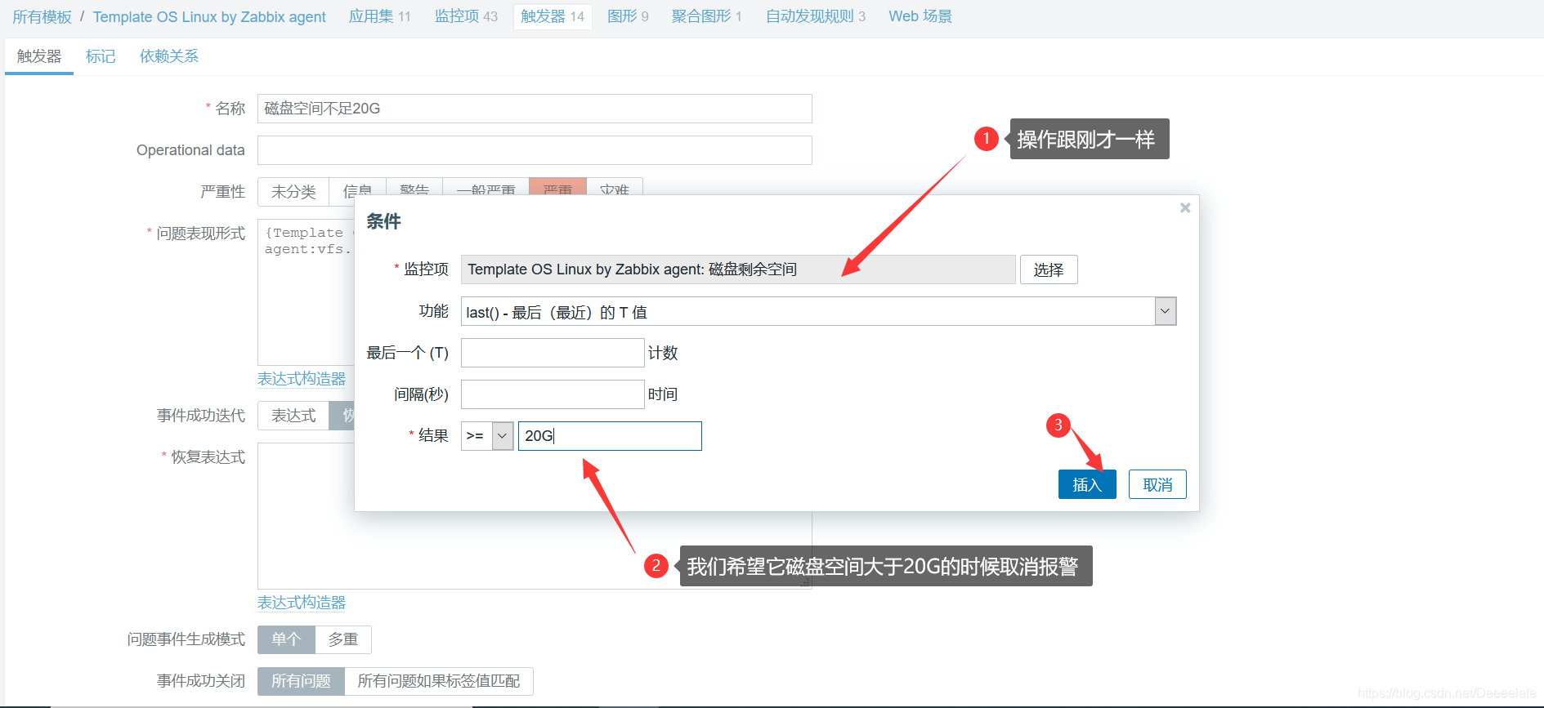Switch to the 依赖关系 tab
This screenshot has height=708, width=1544.
point(169,56)
